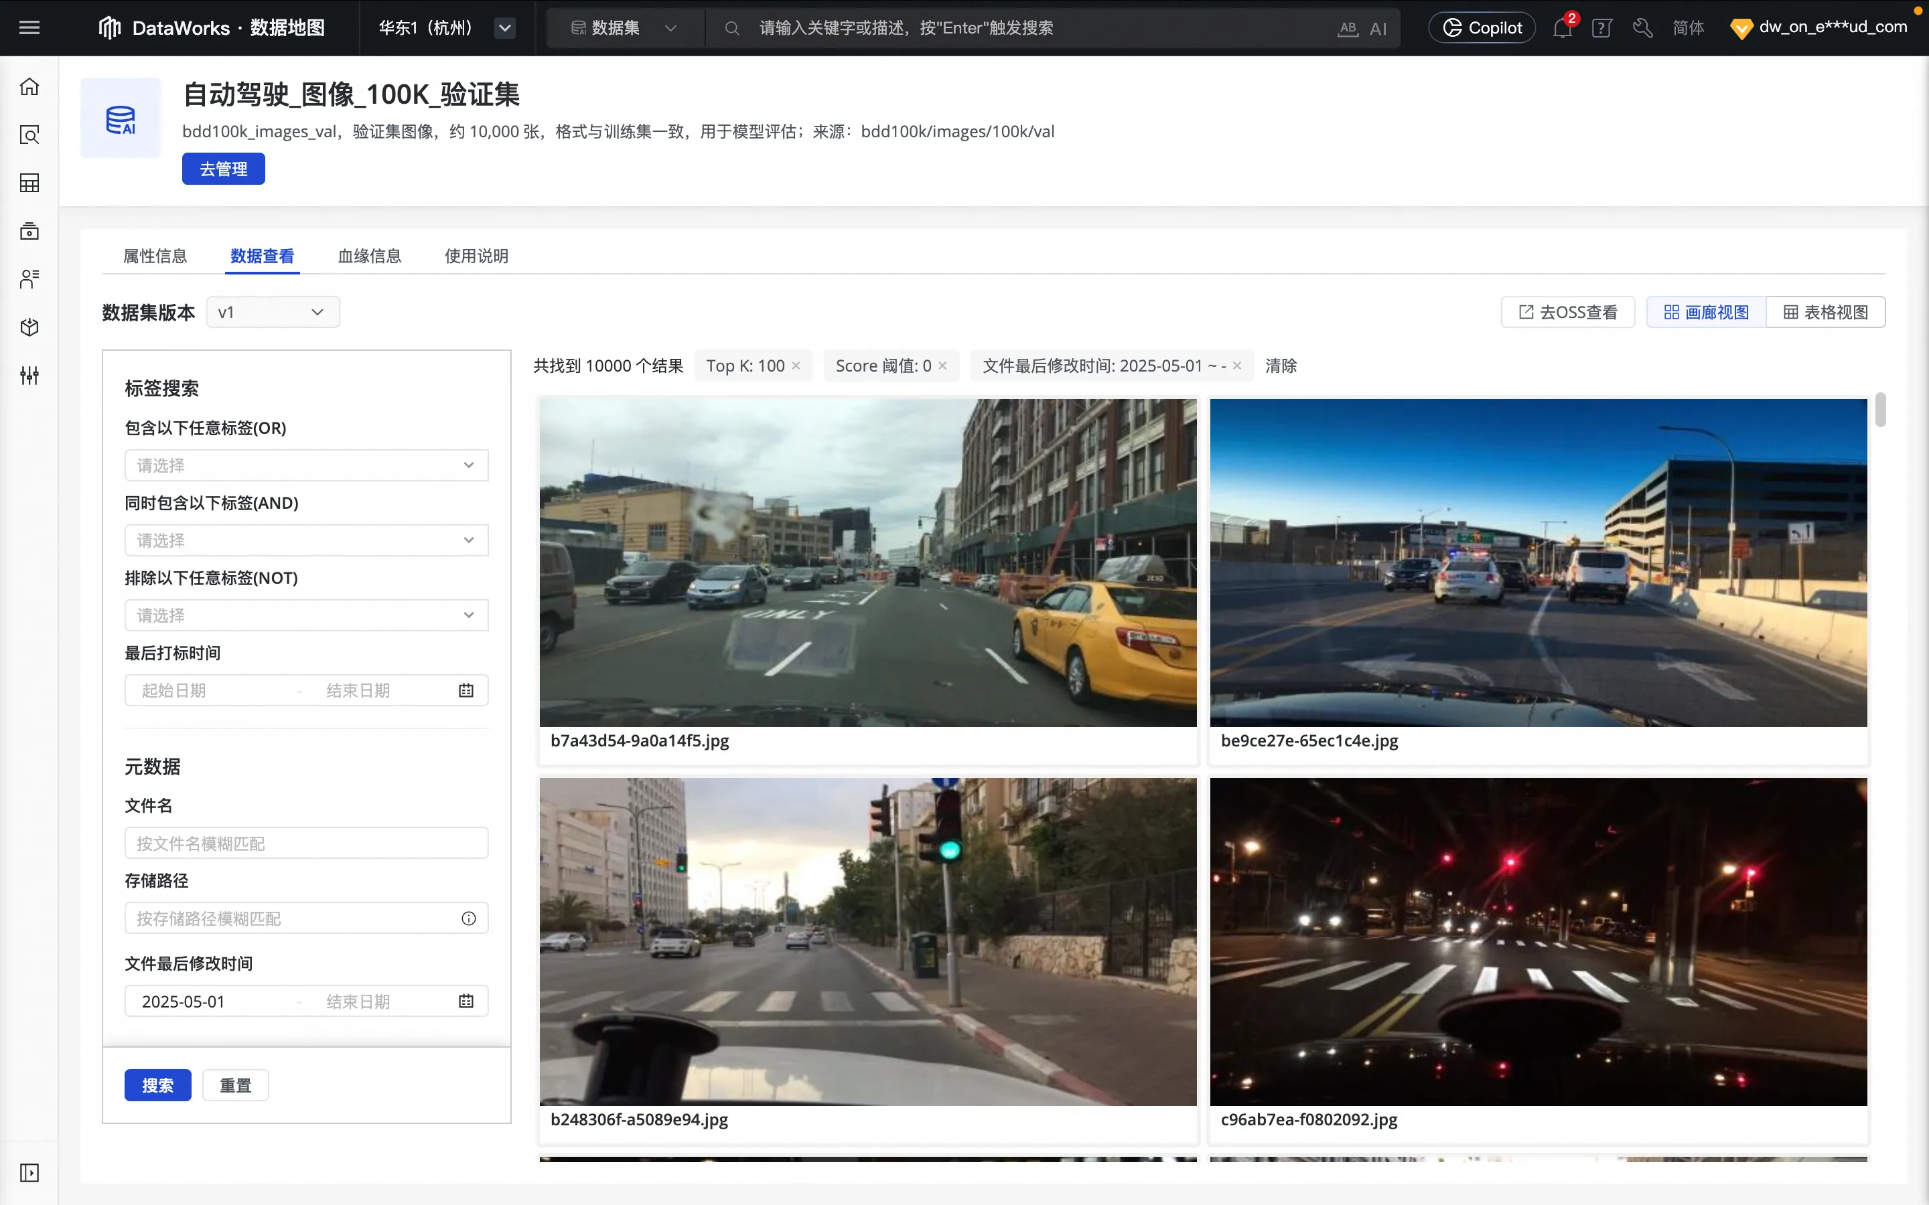Image resolution: width=1929 pixels, height=1205 pixels.
Task: Open the 属性信息 tab
Action: [155, 256]
